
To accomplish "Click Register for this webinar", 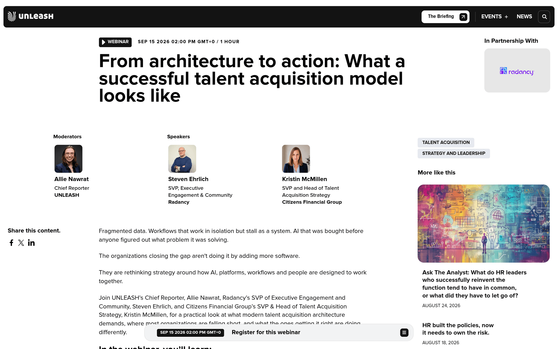I will click(266, 332).
